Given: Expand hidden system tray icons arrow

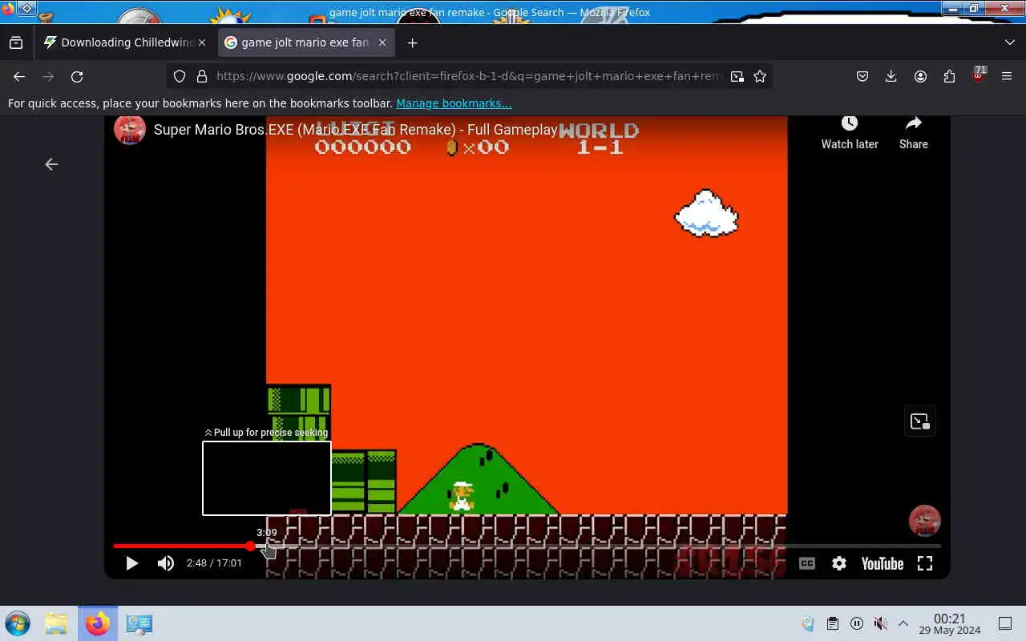Looking at the screenshot, I should pyautogui.click(x=903, y=623).
